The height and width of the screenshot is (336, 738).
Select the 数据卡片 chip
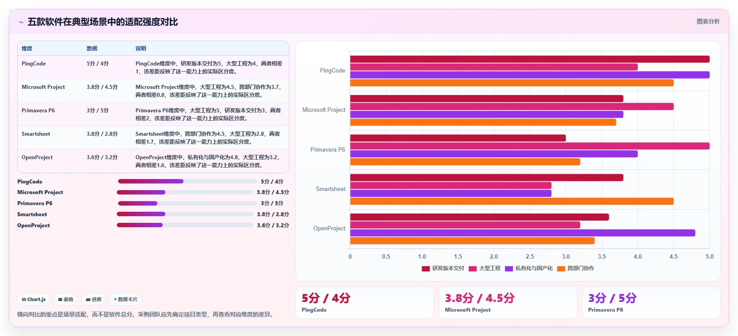[x=126, y=299]
